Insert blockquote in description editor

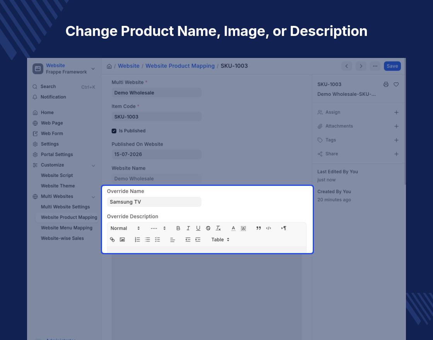coord(259,228)
